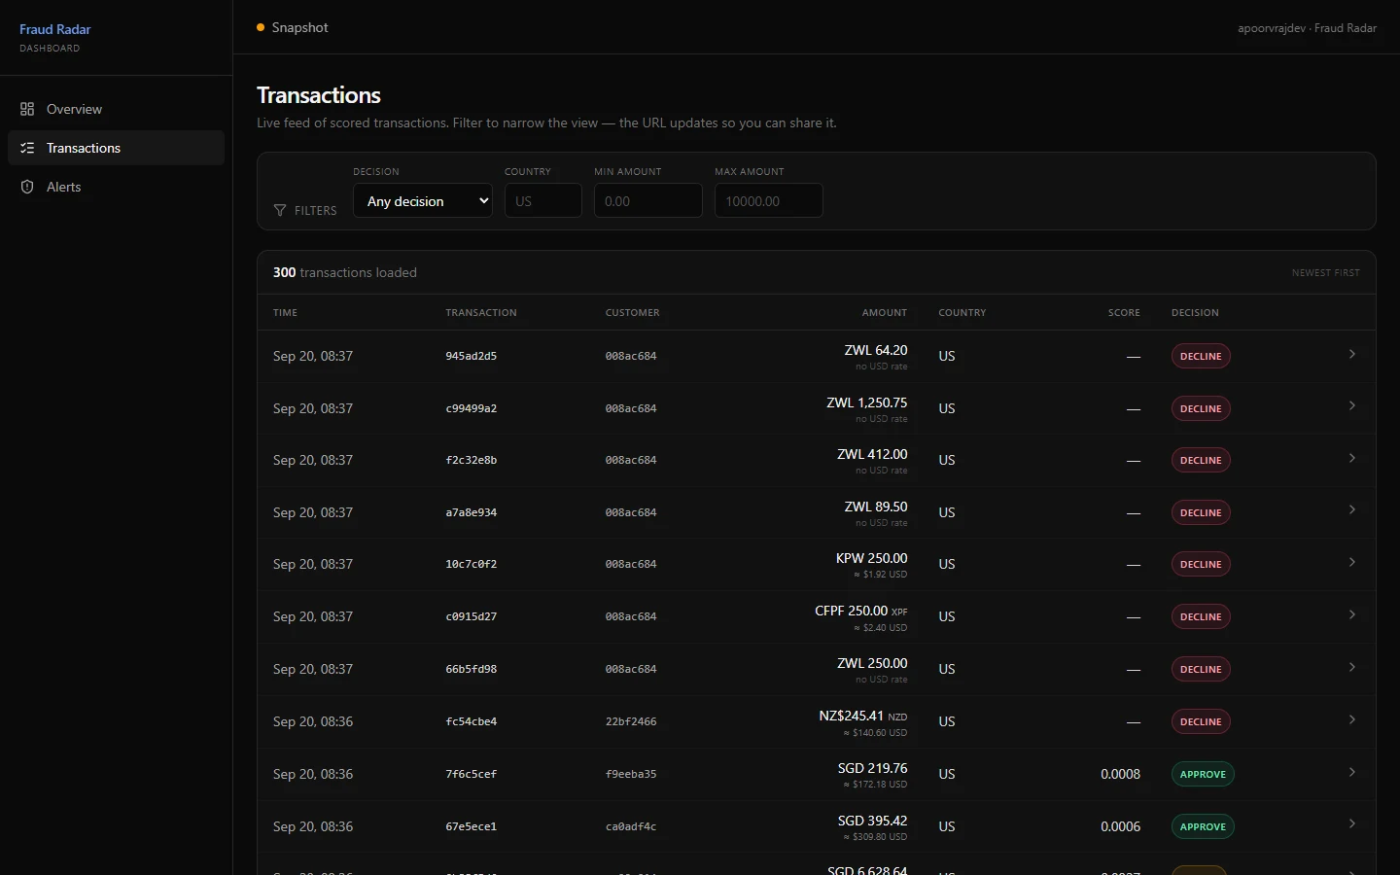Screen dimensions: 1400x875
Task: Click the amount CFPF 250.00
Action: (851, 611)
